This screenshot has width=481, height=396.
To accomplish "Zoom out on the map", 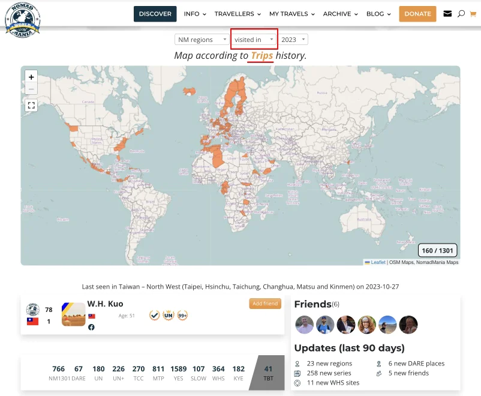I will (31, 89).
